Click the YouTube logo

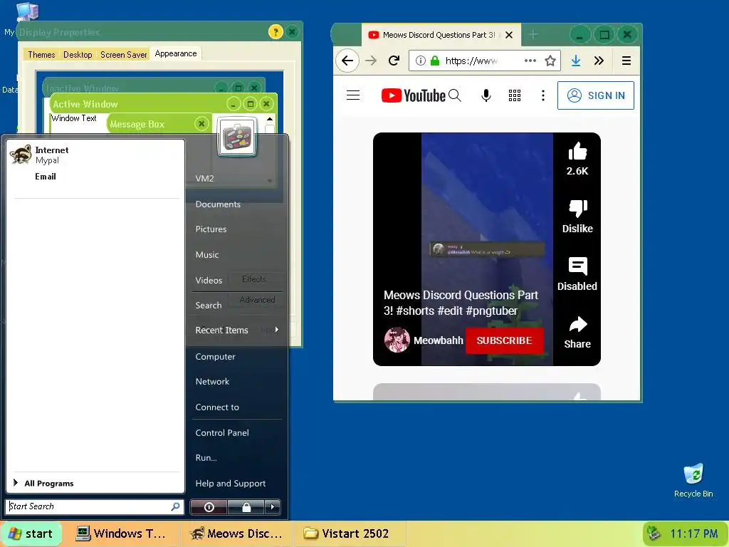tap(414, 95)
